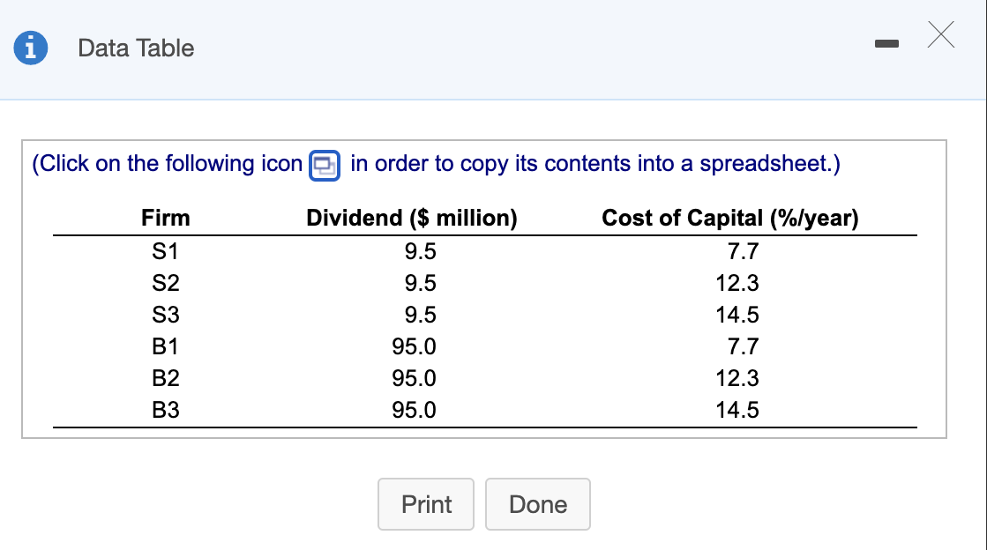The image size is (987, 550).
Task: Click the copy-to-spreadsheet icon
Action: coord(325,165)
